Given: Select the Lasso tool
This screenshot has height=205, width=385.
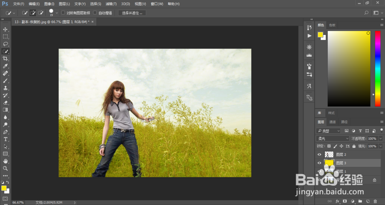Looking at the screenshot, I should click(5, 44).
